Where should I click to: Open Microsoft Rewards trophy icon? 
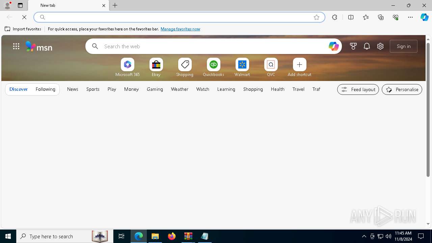[x=353, y=46]
